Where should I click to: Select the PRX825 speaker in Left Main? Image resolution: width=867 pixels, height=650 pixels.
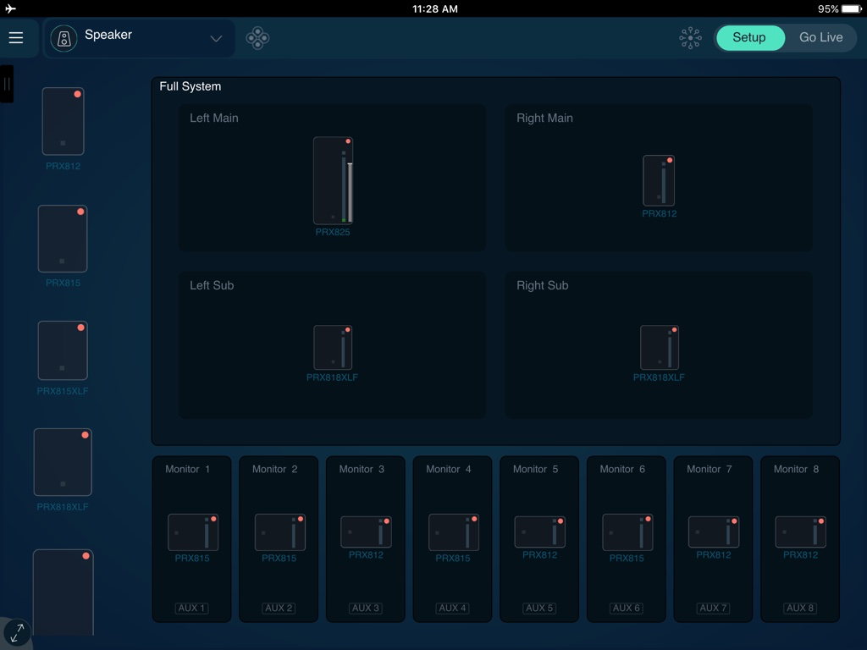coord(333,181)
